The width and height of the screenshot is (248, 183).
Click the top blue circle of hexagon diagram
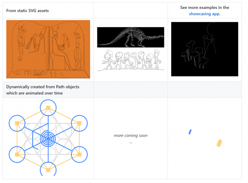(x=48, y=108)
